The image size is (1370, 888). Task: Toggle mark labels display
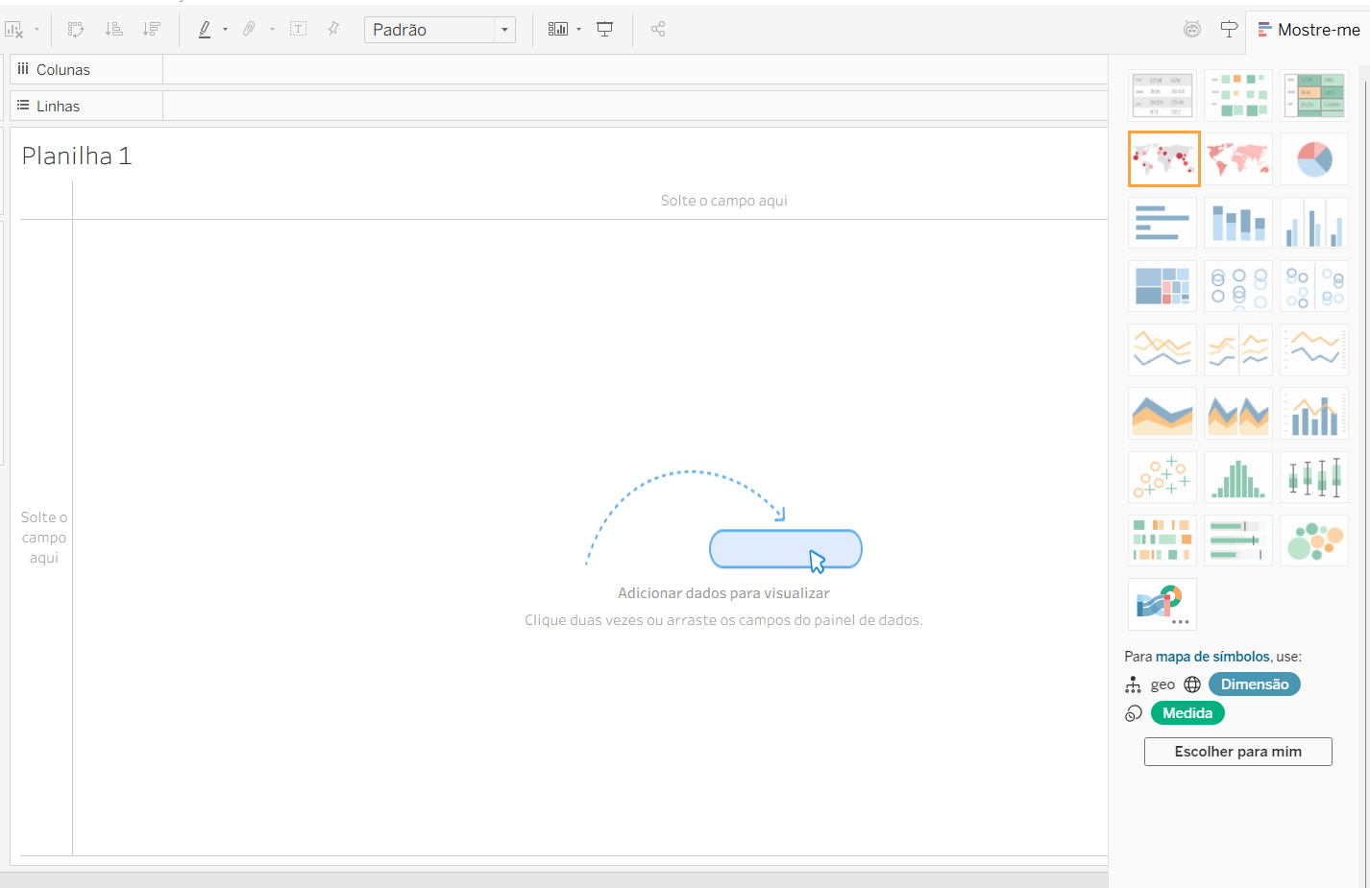(299, 30)
